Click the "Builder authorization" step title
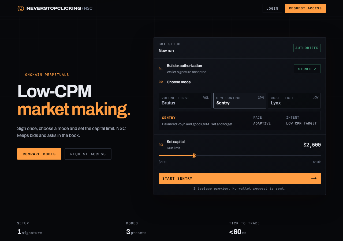Viewport: 343px width, 241px height. pos(184,66)
